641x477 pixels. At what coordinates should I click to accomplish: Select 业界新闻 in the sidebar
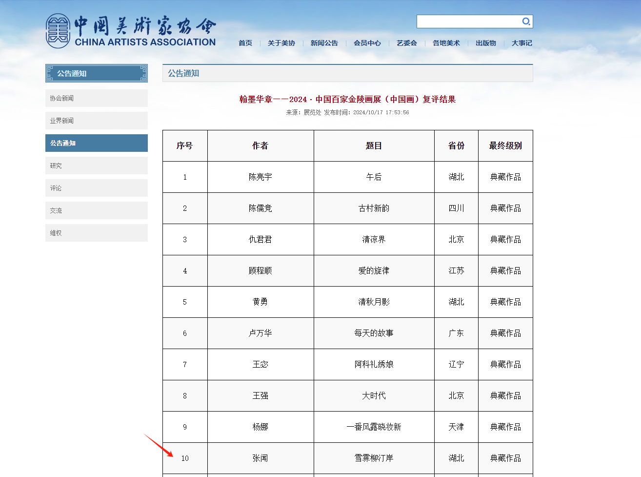(x=97, y=121)
